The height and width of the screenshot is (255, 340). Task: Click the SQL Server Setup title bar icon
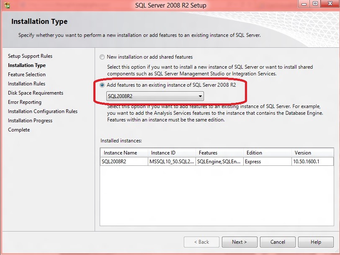point(7,5)
